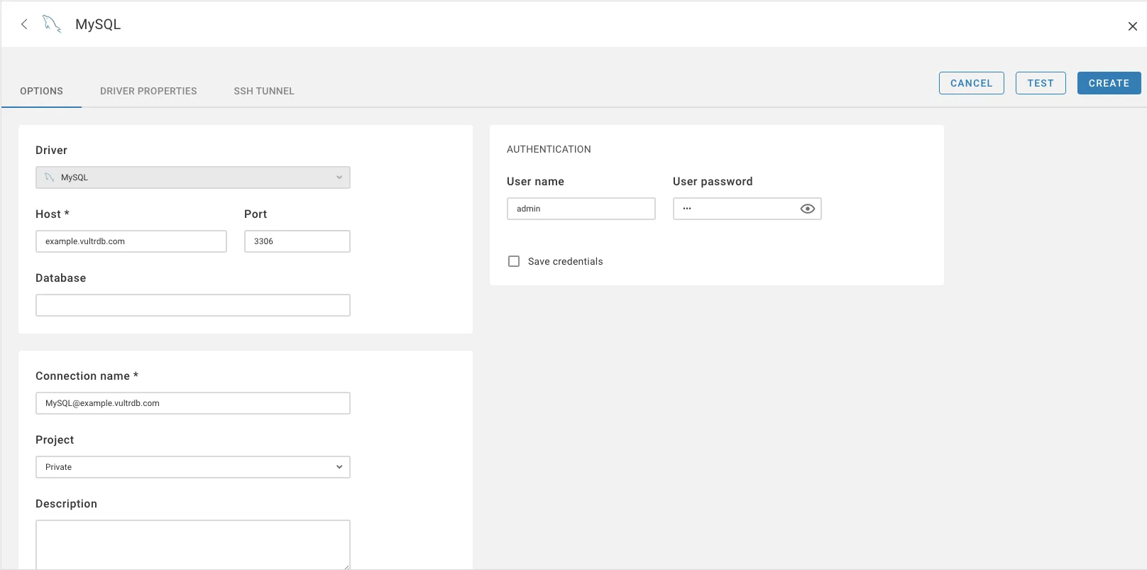The image size is (1147, 570).
Task: Go back using the left chevron arrow
Action: click(x=24, y=24)
